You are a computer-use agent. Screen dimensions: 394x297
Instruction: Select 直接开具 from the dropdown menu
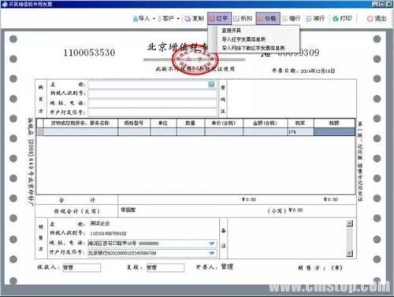pos(231,31)
